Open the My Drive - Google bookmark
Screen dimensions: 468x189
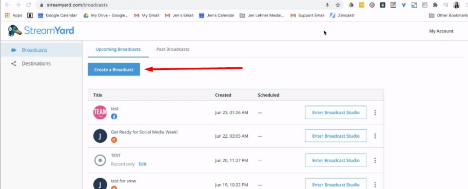click(x=106, y=15)
